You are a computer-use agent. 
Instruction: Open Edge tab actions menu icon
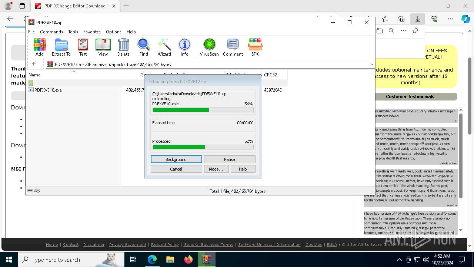[x=22, y=6]
